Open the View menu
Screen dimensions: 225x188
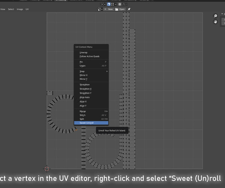coord(3,9)
